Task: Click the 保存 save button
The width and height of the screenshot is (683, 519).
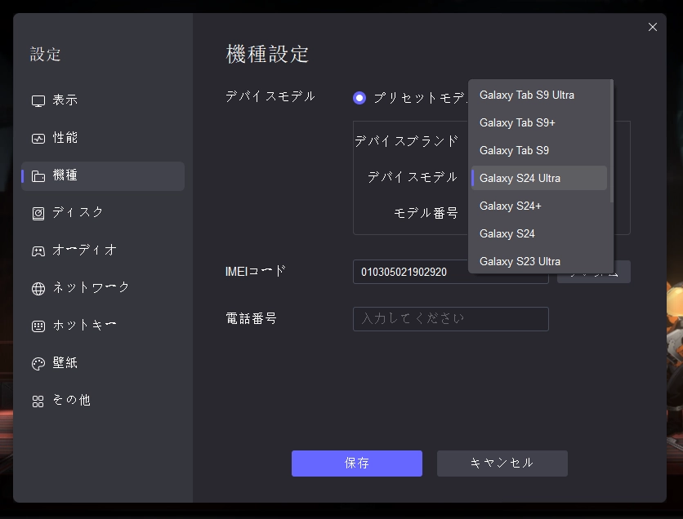Action: click(x=357, y=464)
